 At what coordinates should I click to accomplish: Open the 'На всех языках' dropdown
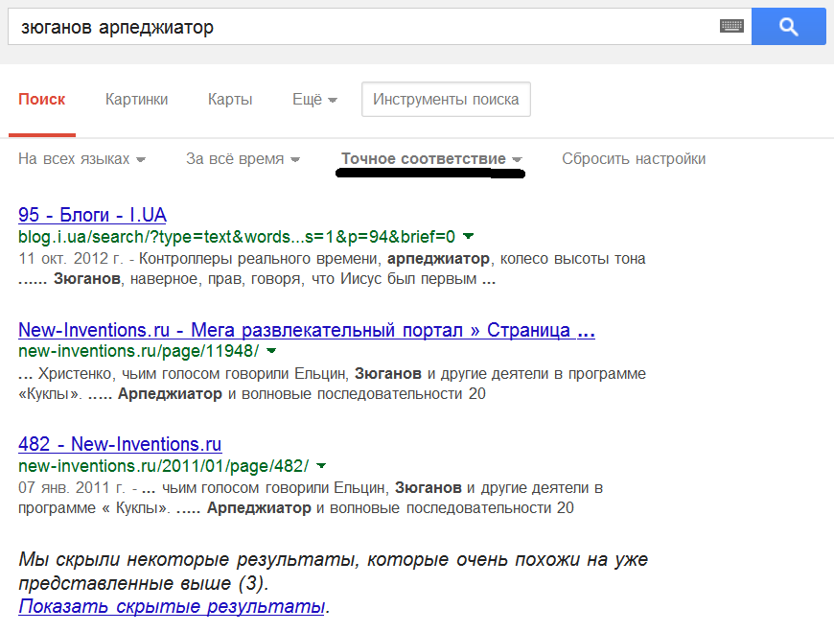81,158
